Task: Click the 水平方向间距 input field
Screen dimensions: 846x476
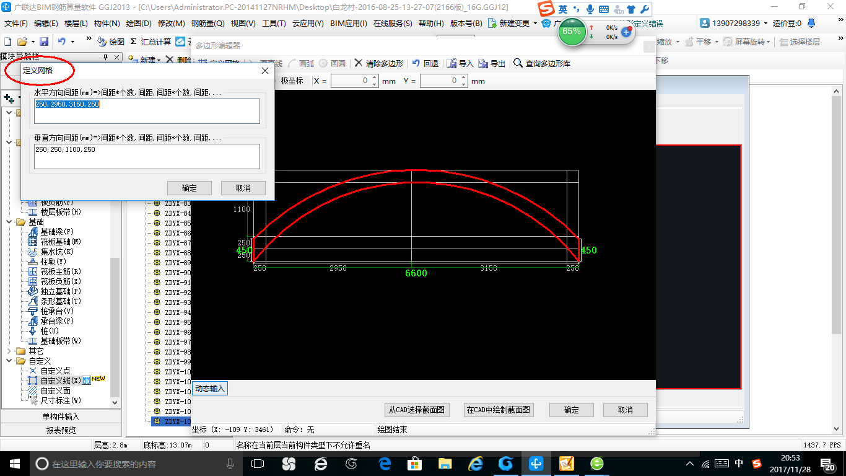Action: (147, 111)
